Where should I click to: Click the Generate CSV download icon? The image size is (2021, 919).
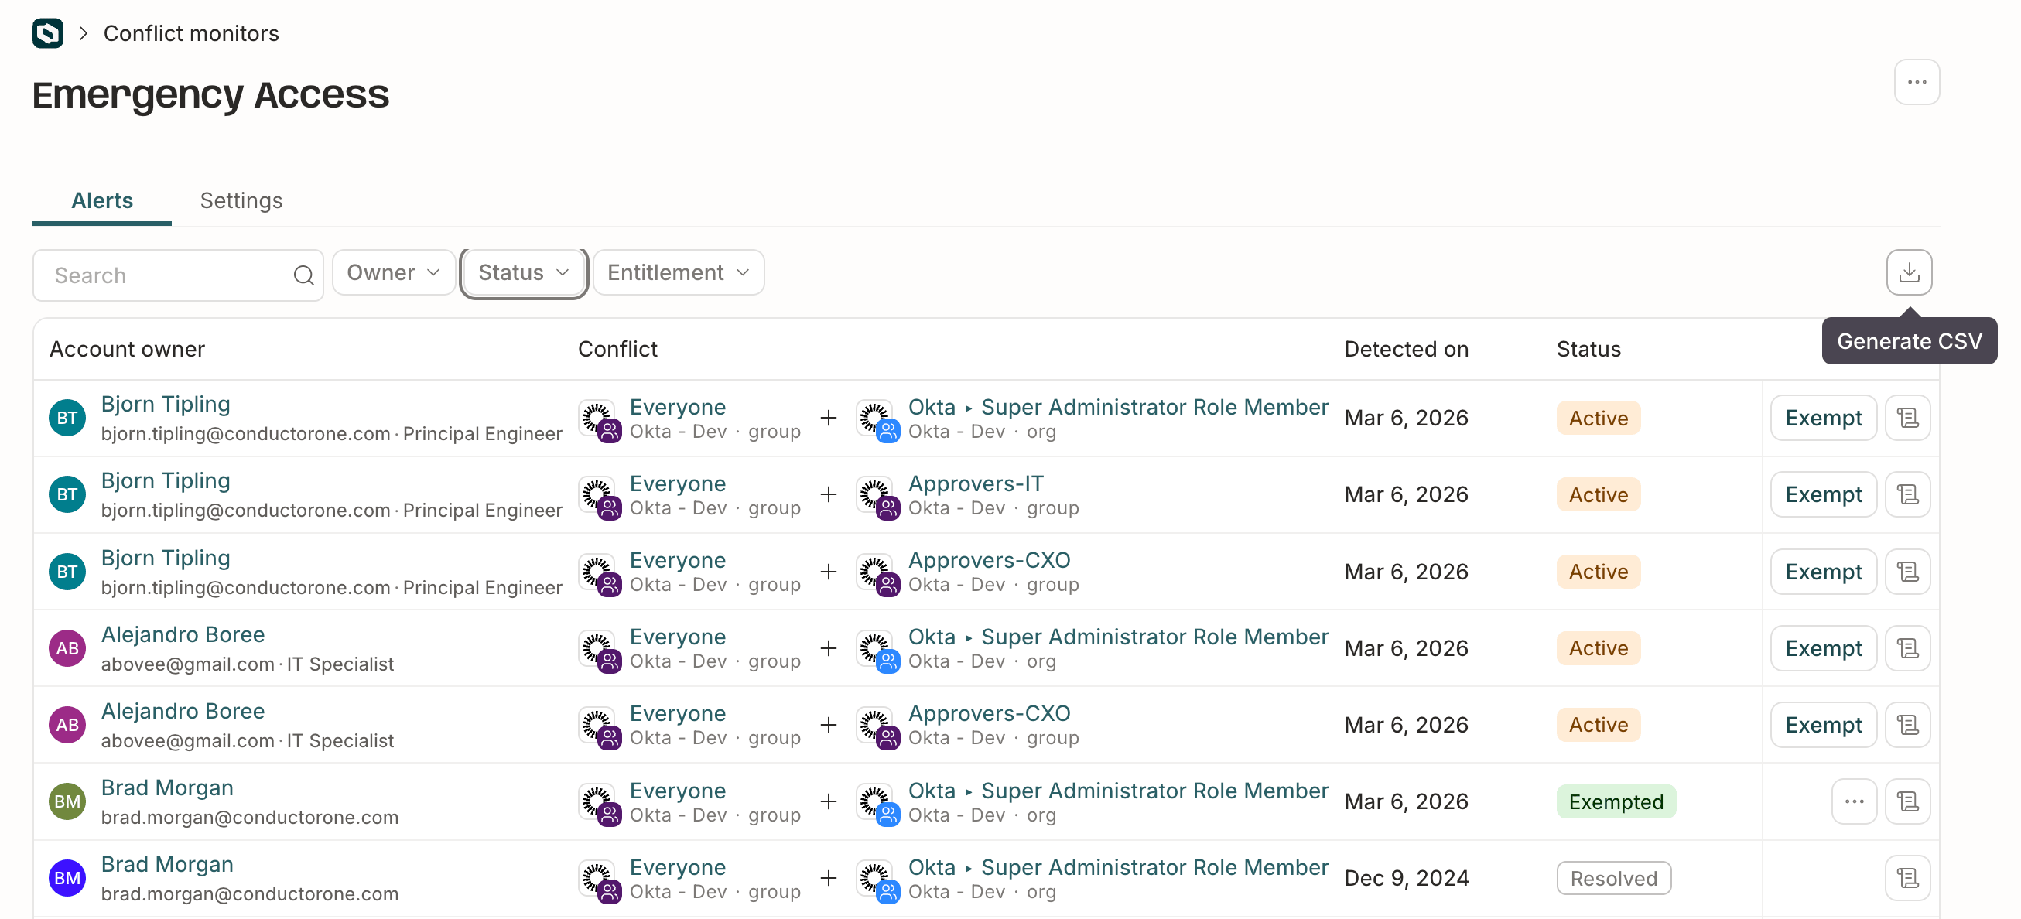click(x=1908, y=272)
